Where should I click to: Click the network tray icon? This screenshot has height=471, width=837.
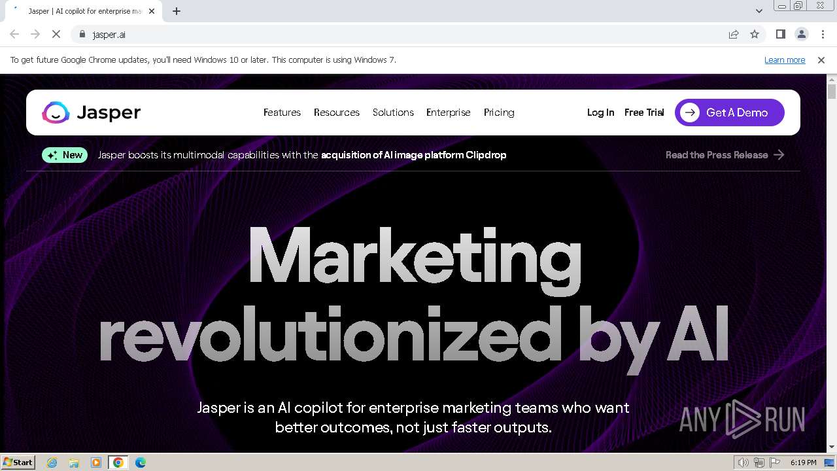[759, 462]
